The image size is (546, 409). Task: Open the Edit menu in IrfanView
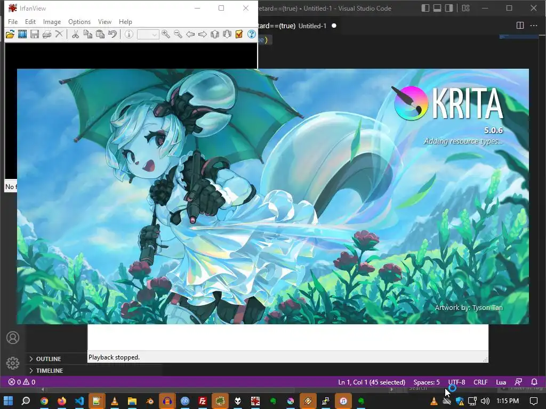(30, 21)
